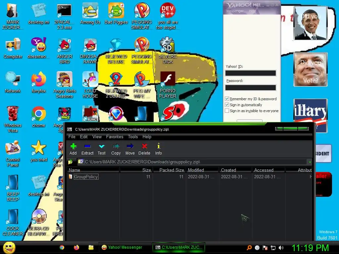Open the you tried star icon
339x254 pixels.
click(x=38, y=151)
